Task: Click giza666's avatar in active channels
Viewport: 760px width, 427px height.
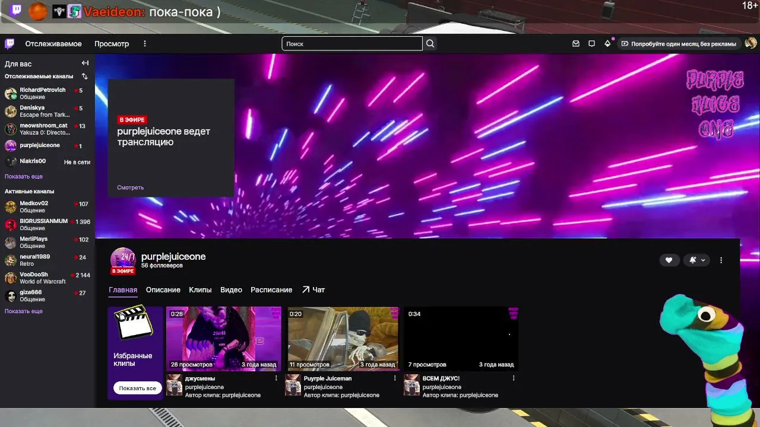Action: (x=11, y=296)
